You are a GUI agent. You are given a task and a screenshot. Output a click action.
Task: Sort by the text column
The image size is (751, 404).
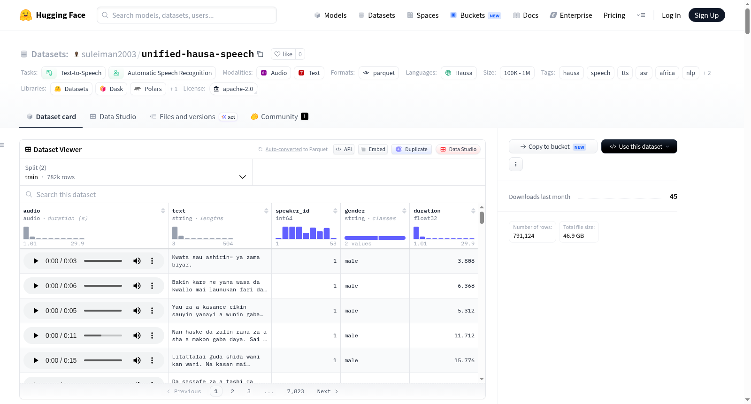click(266, 211)
